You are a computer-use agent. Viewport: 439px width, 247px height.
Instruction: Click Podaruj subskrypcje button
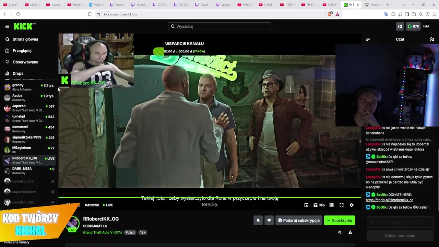[x=299, y=221]
